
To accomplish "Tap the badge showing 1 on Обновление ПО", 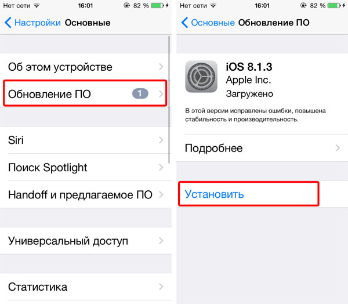I will point(140,93).
